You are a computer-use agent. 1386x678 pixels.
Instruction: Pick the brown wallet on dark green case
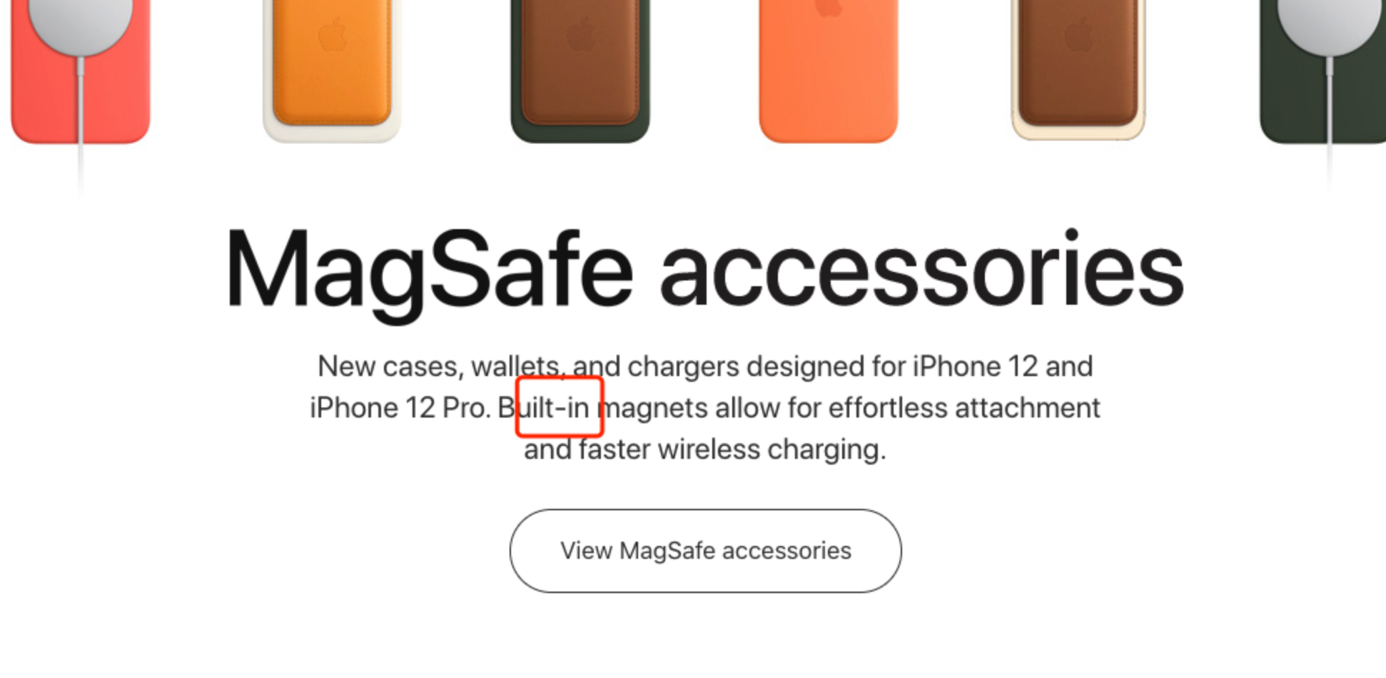pos(580,71)
